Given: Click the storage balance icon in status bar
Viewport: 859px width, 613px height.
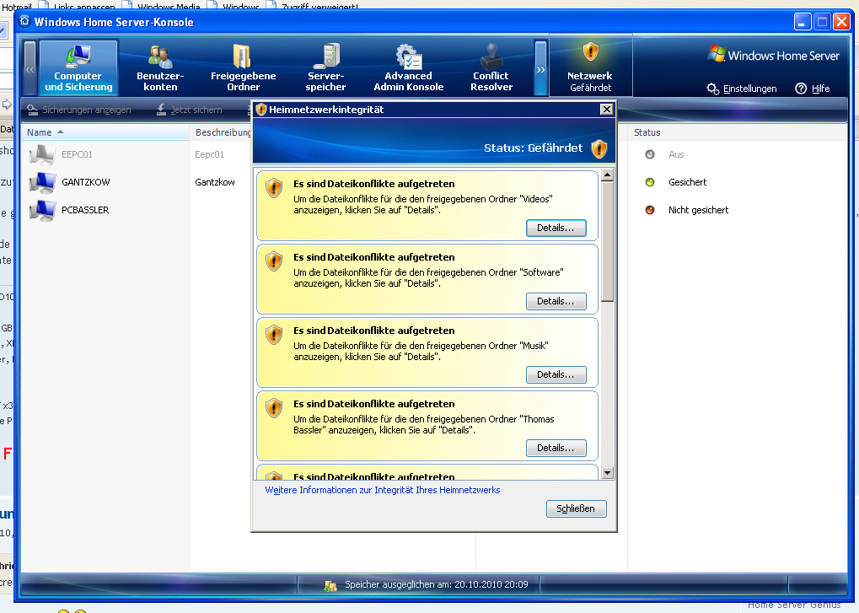Looking at the screenshot, I should click(330, 586).
